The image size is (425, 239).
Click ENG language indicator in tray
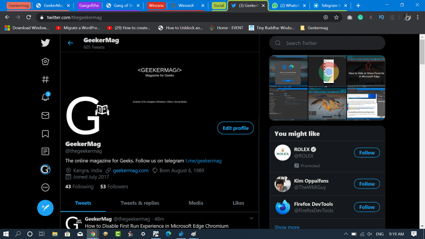tap(380, 234)
